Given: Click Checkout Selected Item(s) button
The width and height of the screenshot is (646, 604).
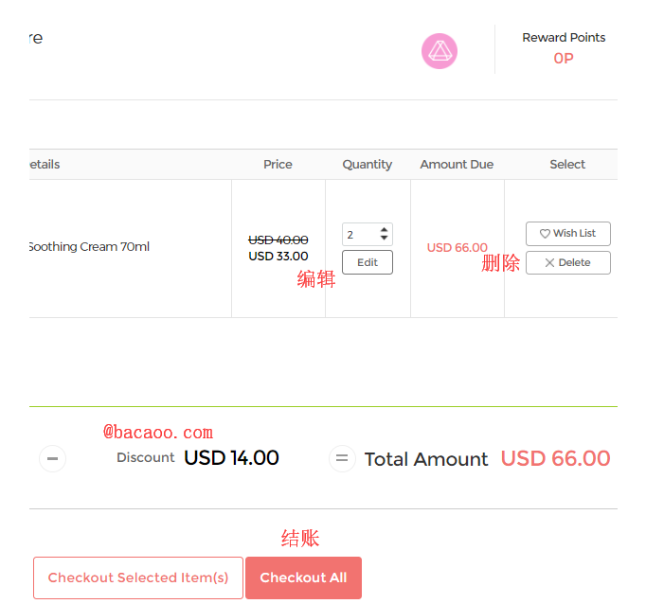Looking at the screenshot, I should [138, 577].
